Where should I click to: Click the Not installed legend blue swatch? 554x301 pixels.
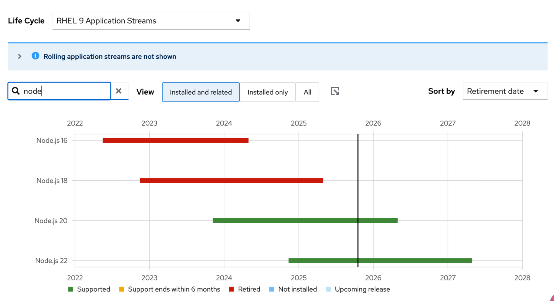click(272, 289)
